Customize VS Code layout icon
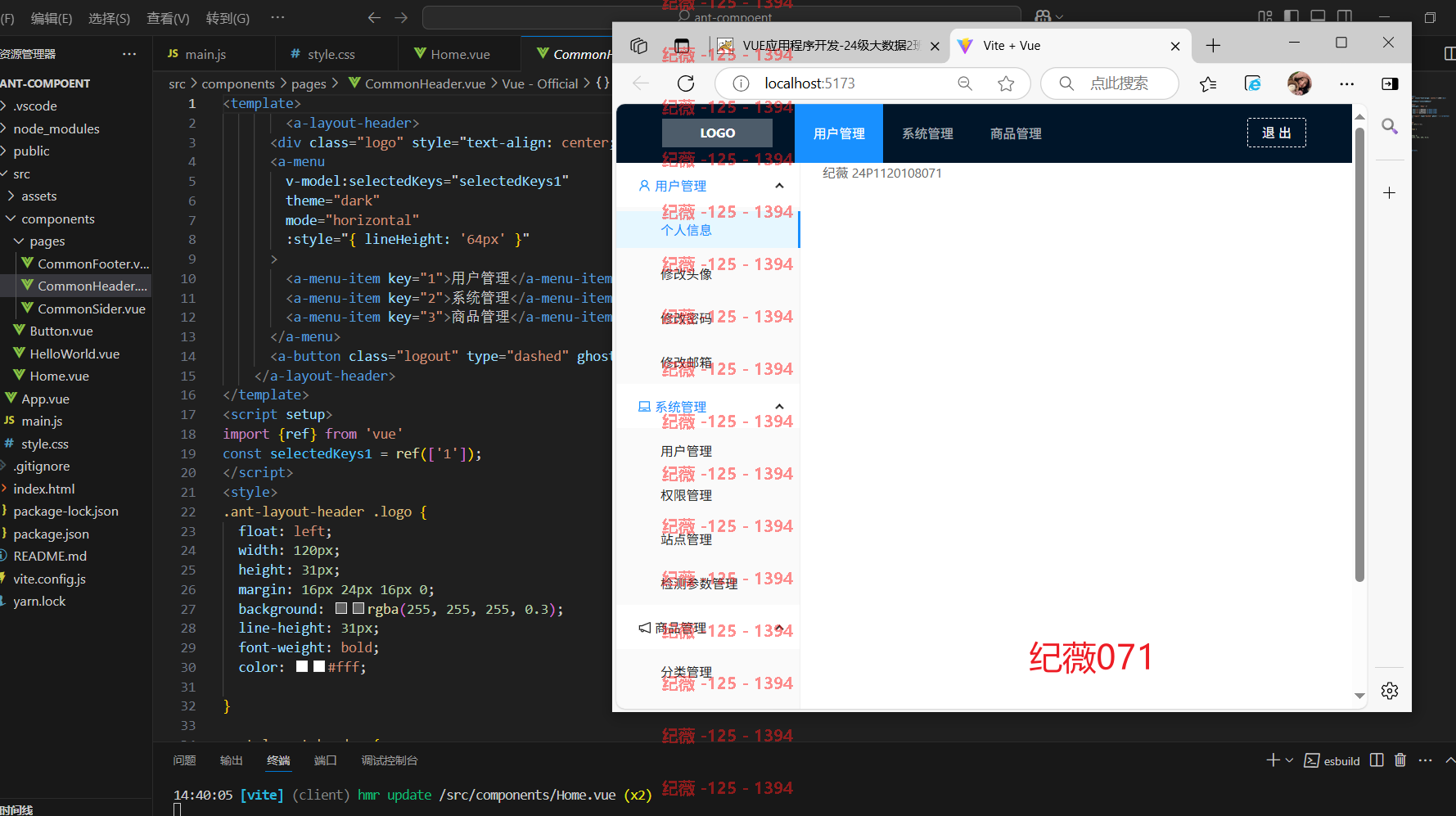This screenshot has height=816, width=1456. pyautogui.click(x=1265, y=17)
